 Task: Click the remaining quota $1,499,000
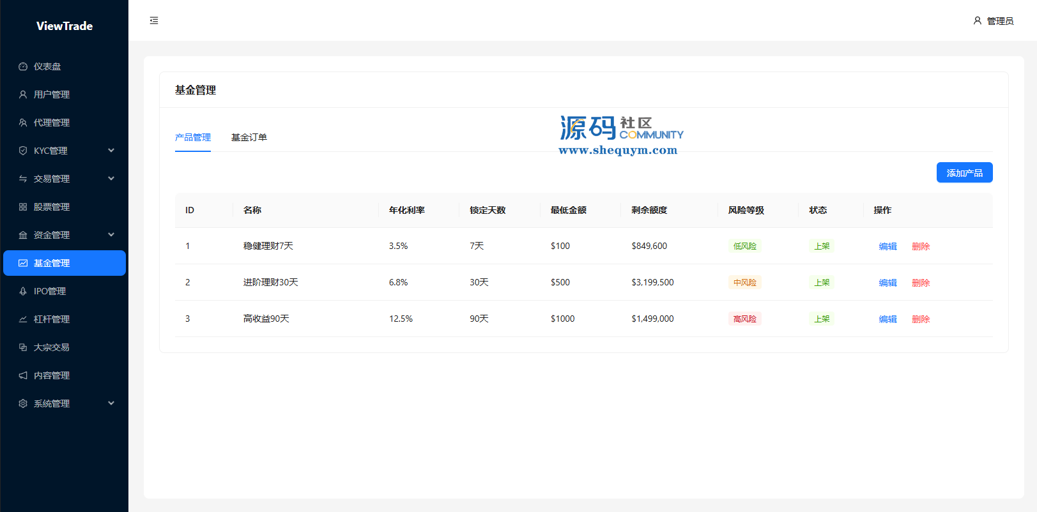point(652,319)
